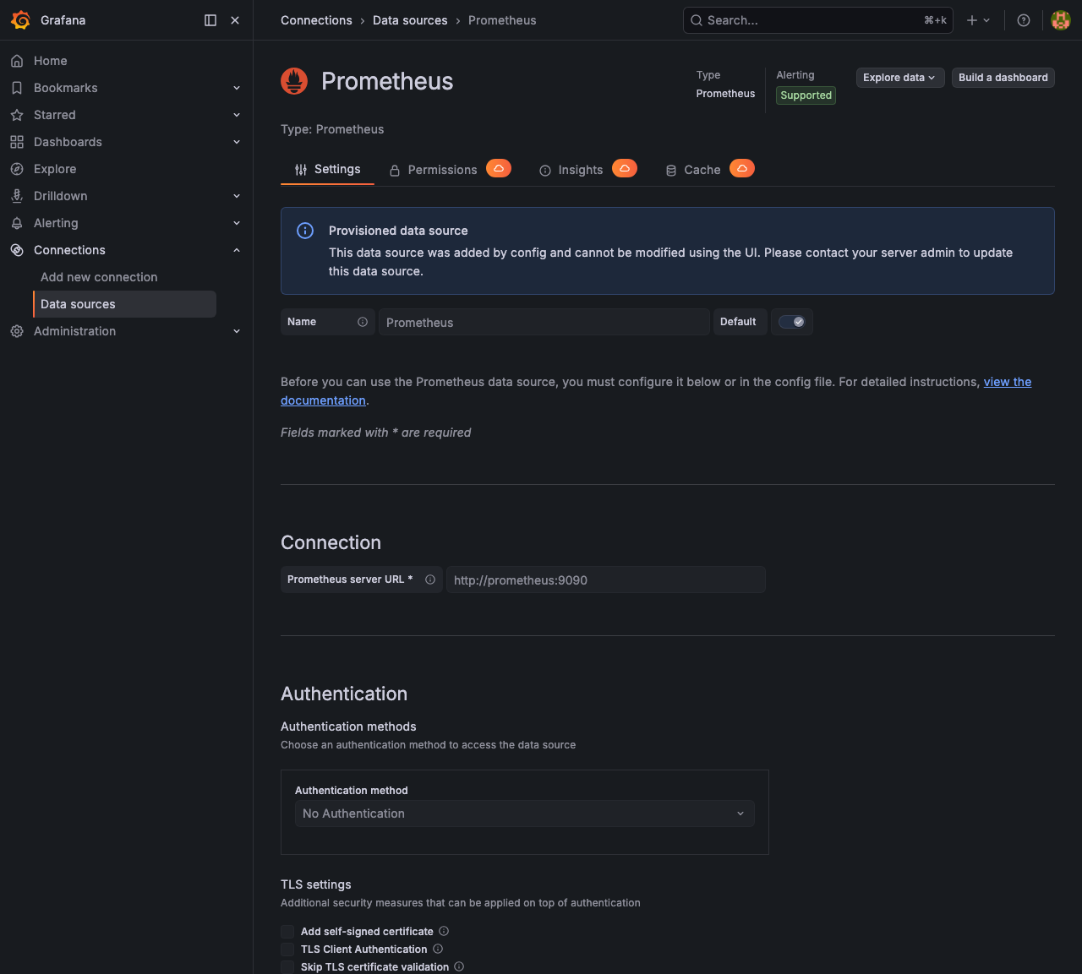This screenshot has width=1082, height=974.
Task: Click the Dashboards grid icon
Action: [17, 142]
